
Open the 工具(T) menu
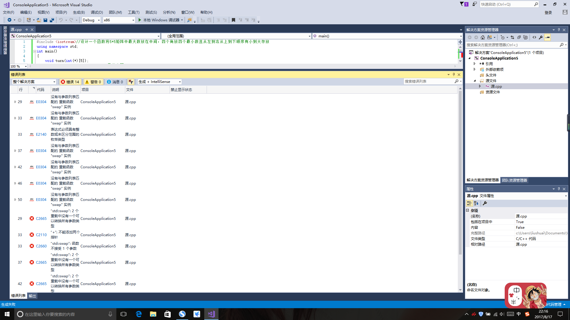(134, 12)
